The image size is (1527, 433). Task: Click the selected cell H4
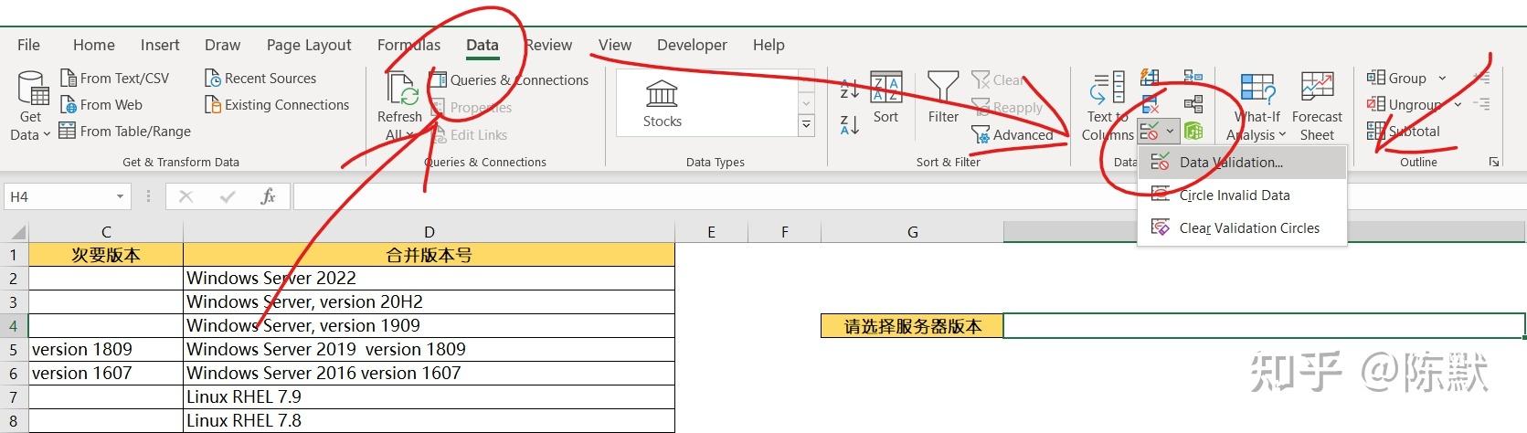pos(1265,326)
